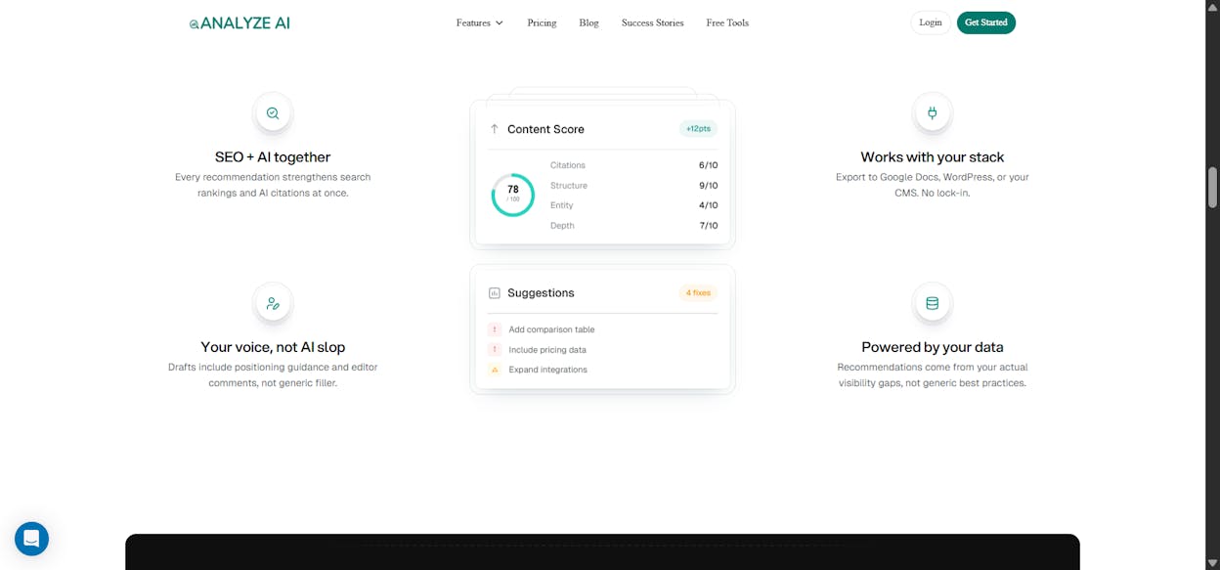Click the Content Score card title

pos(545,129)
